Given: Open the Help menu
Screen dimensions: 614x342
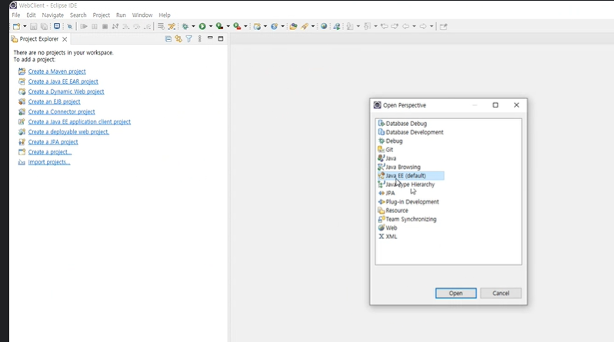Looking at the screenshot, I should [x=165, y=15].
